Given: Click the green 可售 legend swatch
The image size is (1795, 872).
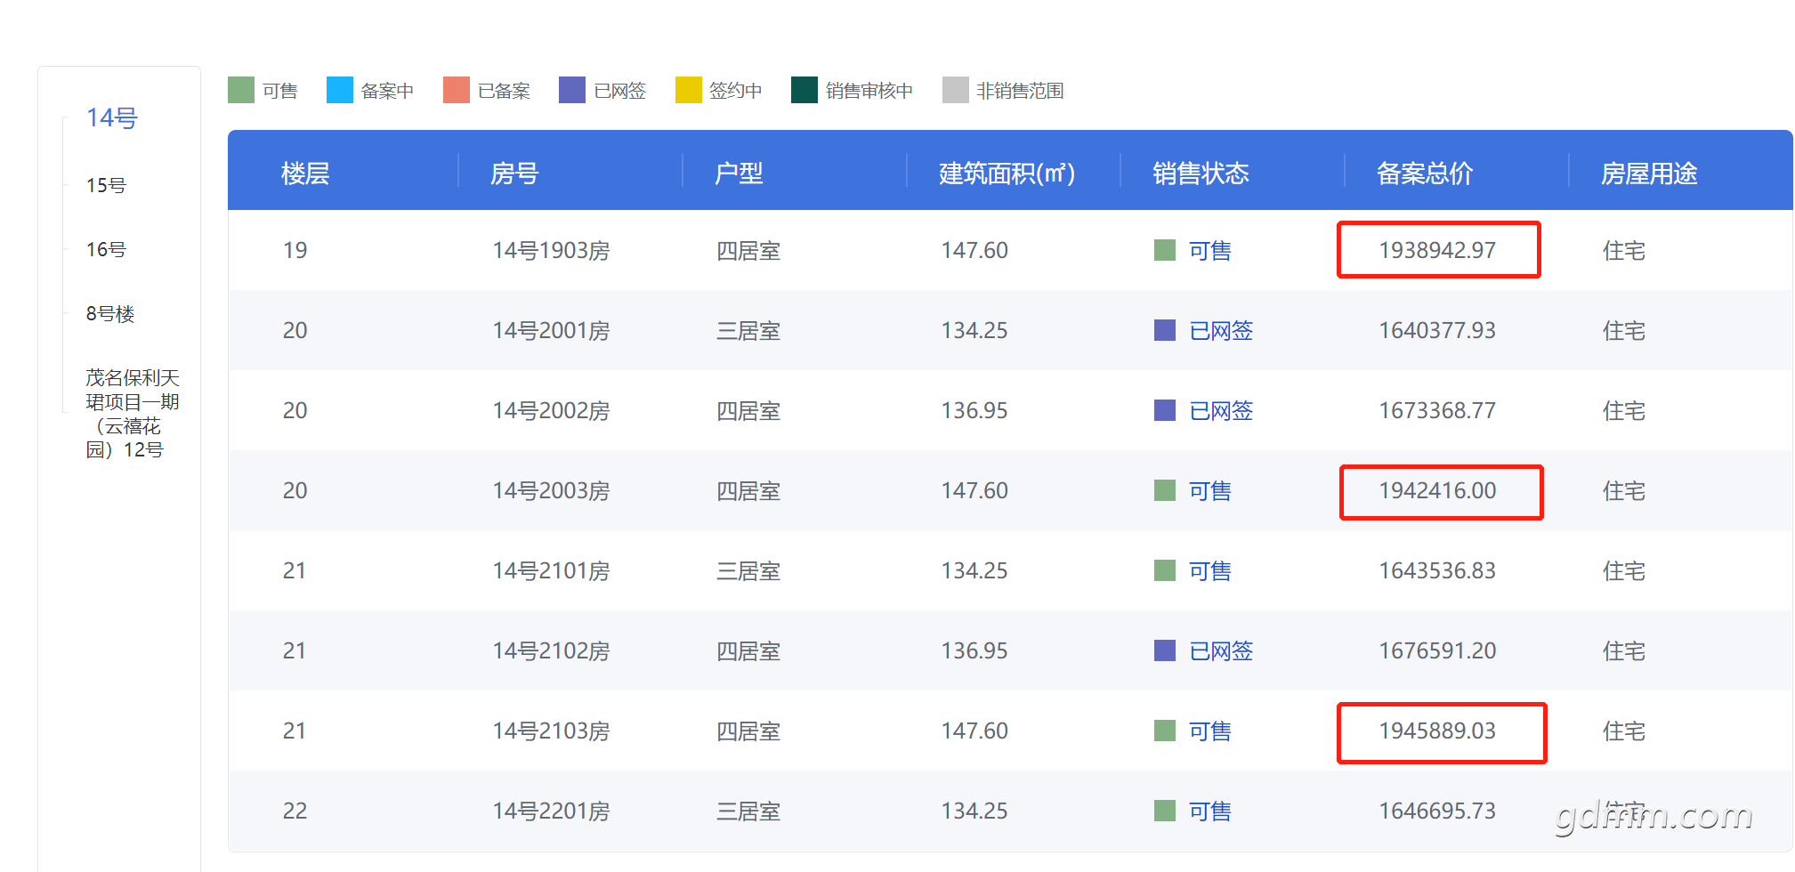Looking at the screenshot, I should 241,90.
